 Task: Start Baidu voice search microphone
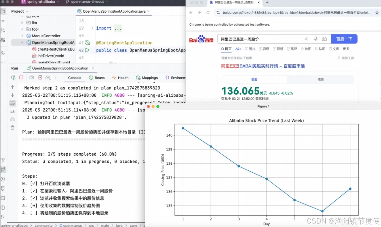315,39
